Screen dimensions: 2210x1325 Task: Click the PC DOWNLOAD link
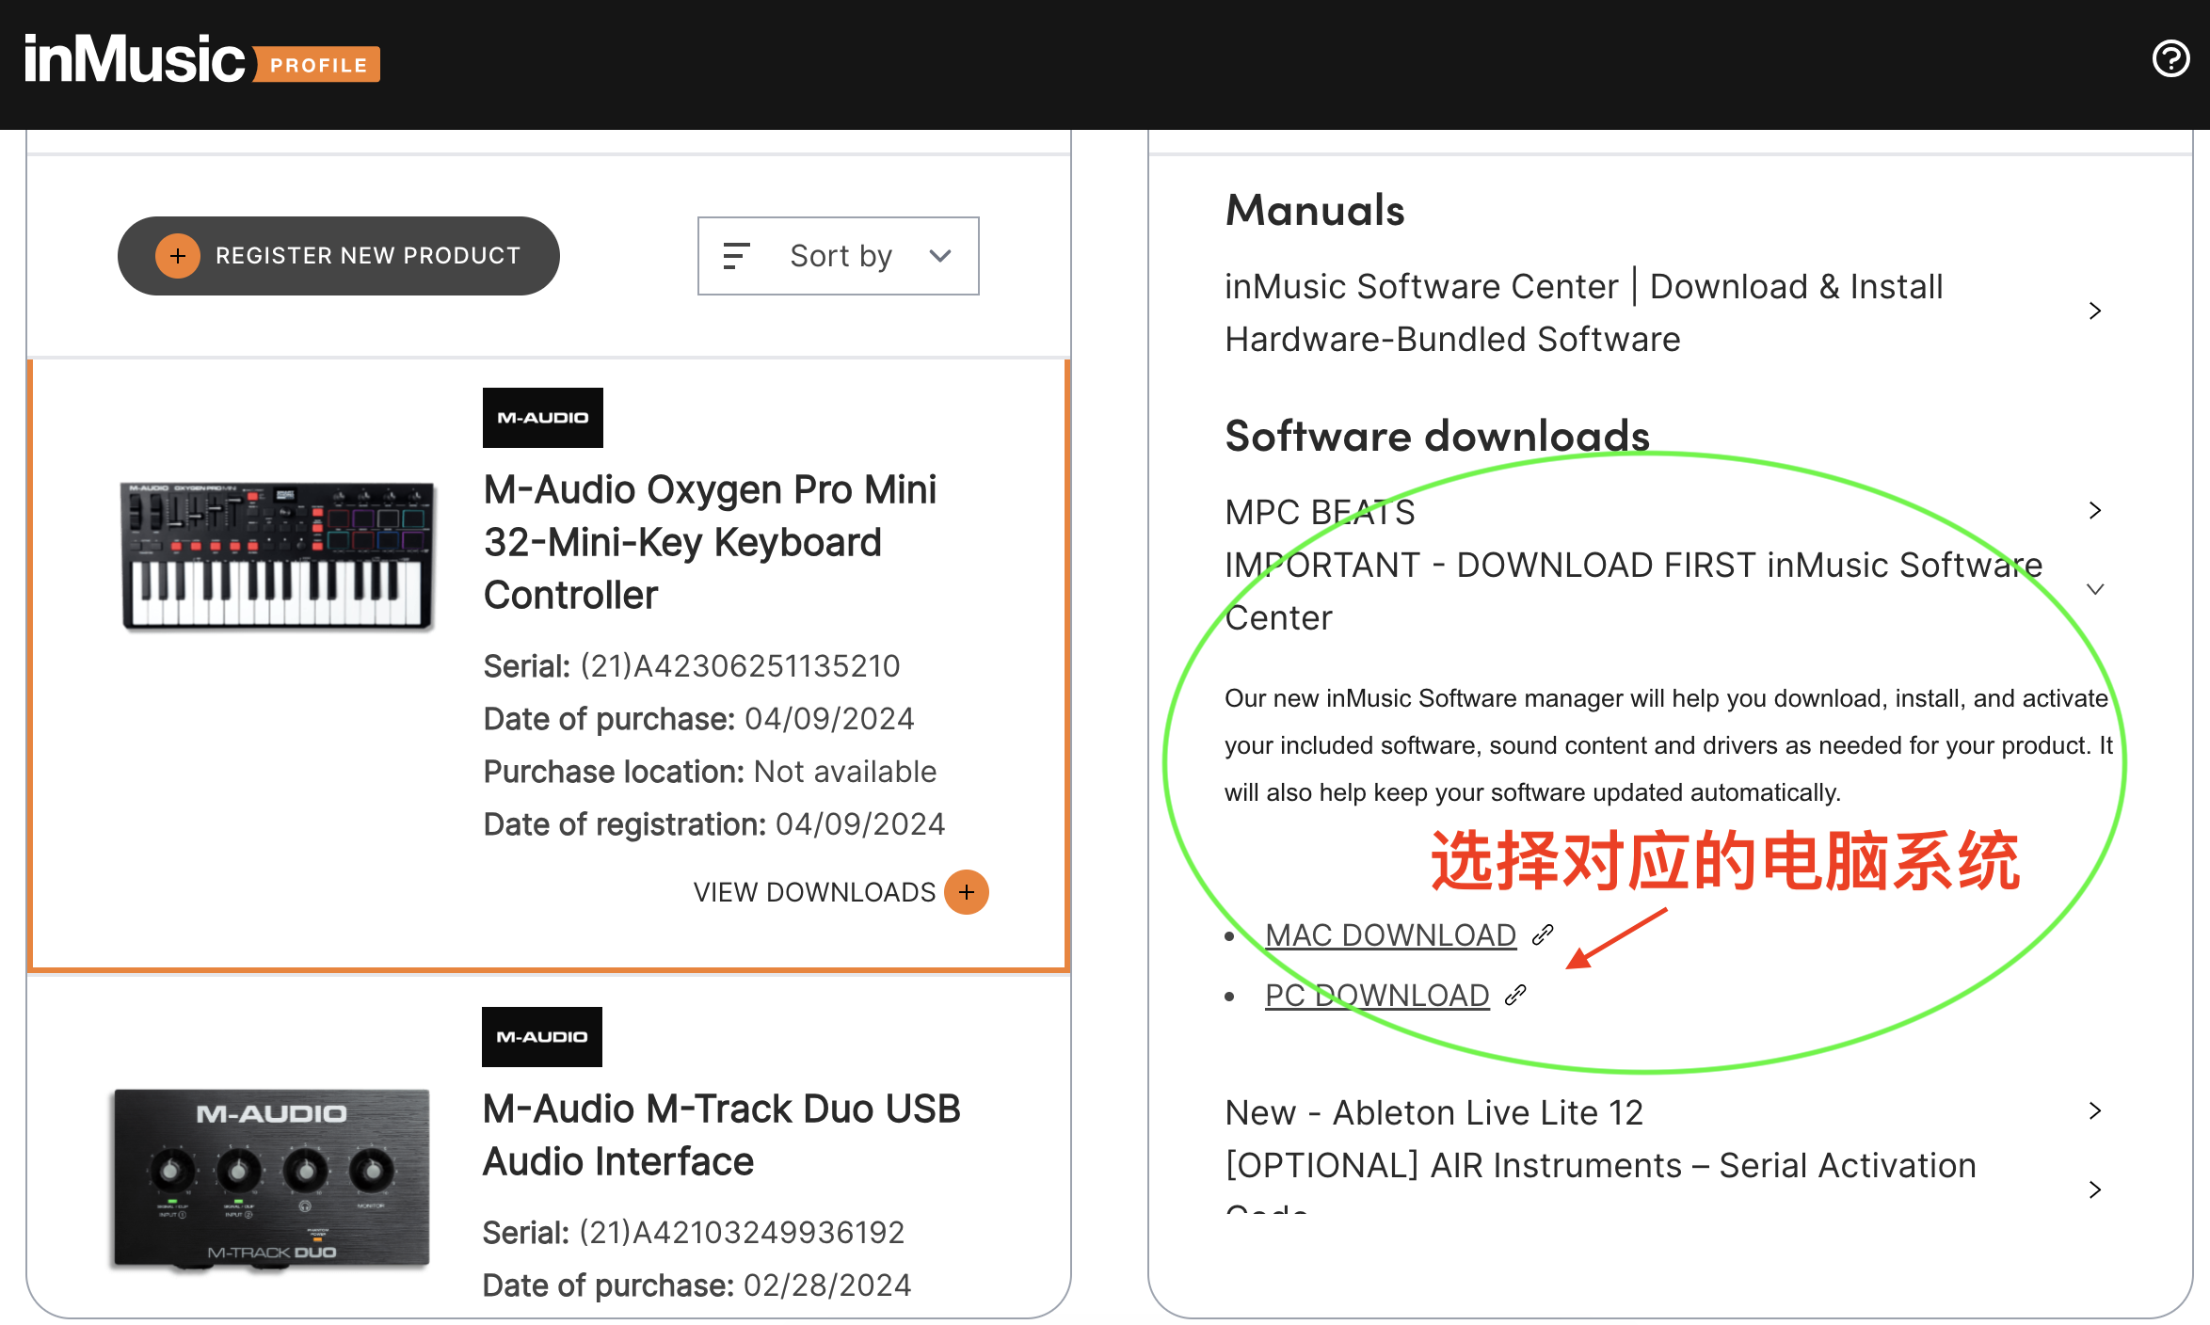[x=1377, y=996]
